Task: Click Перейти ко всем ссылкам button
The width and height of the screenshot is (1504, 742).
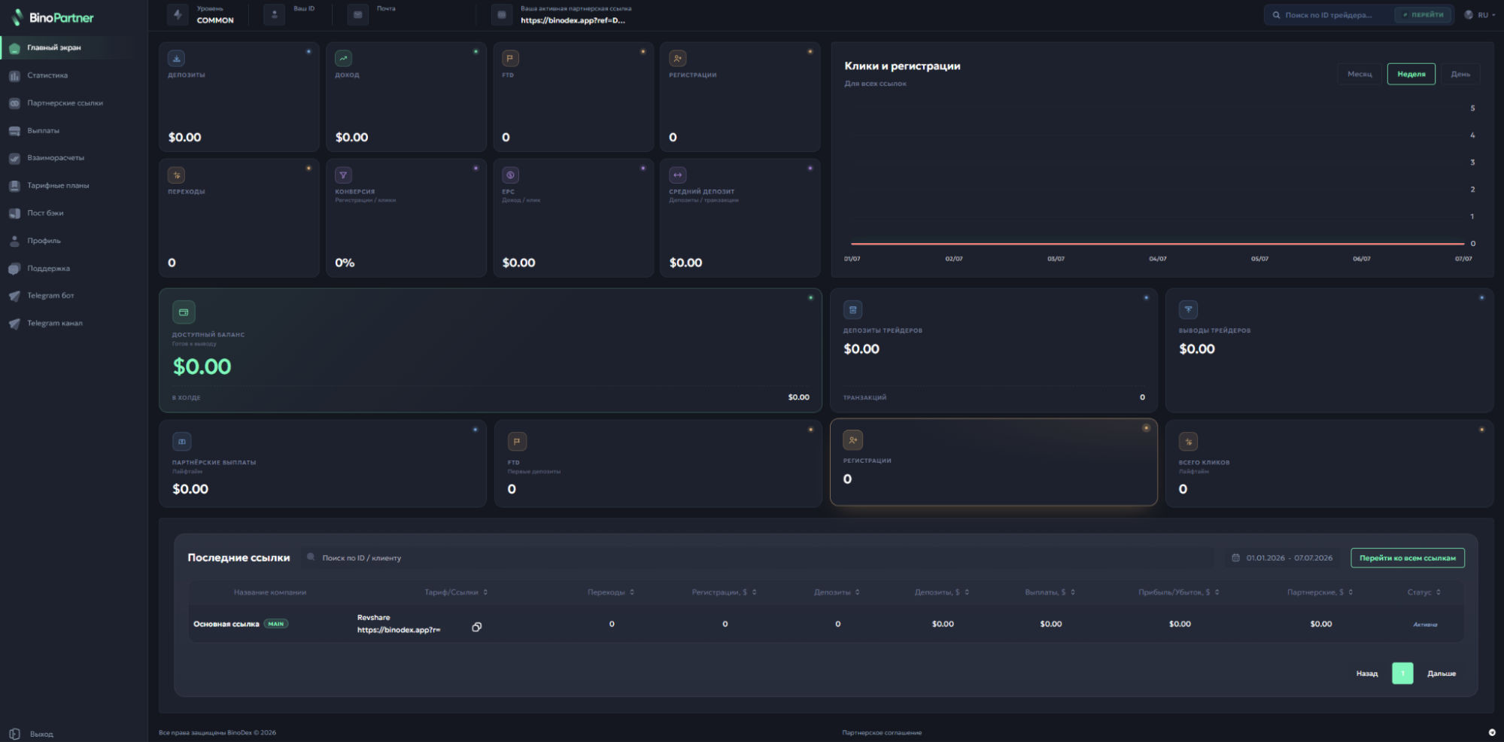Action: click(1407, 558)
